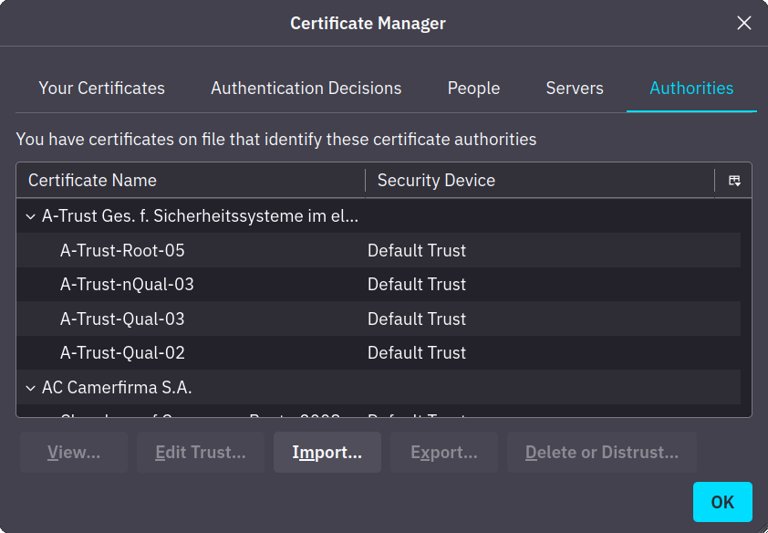The height and width of the screenshot is (533, 768).
Task: Click Delete or Distrust button
Action: [x=601, y=452]
